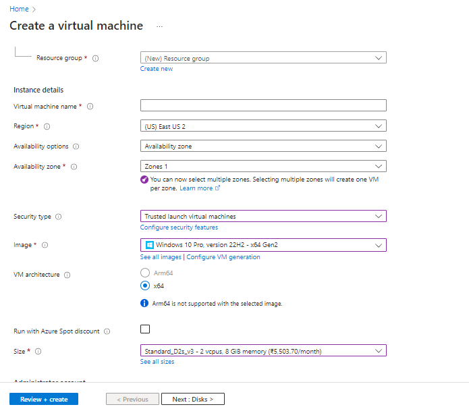Click the Create a virtual machine title
This screenshot has height=407, width=469.
tap(76, 26)
